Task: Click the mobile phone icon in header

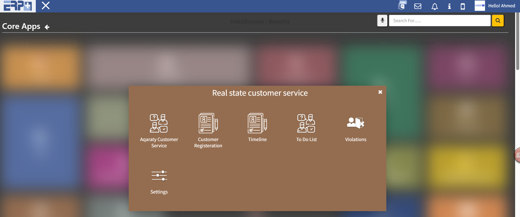Action: coord(463,6)
